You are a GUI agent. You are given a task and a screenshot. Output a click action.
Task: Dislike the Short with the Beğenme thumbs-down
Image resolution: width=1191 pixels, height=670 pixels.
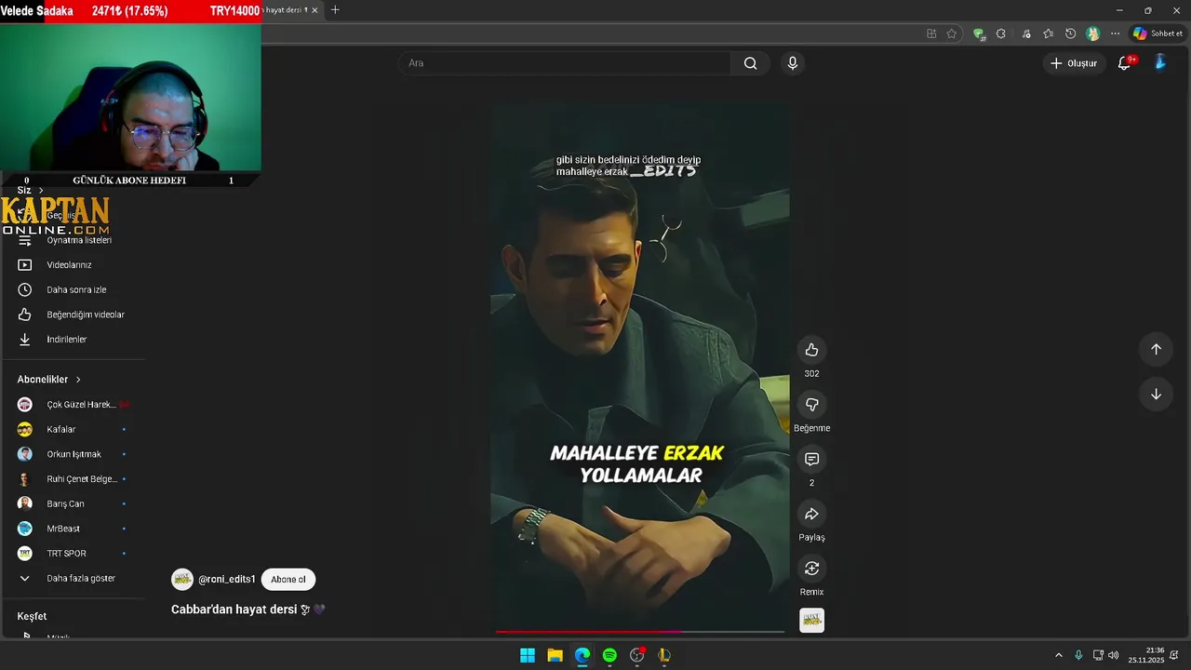811,404
